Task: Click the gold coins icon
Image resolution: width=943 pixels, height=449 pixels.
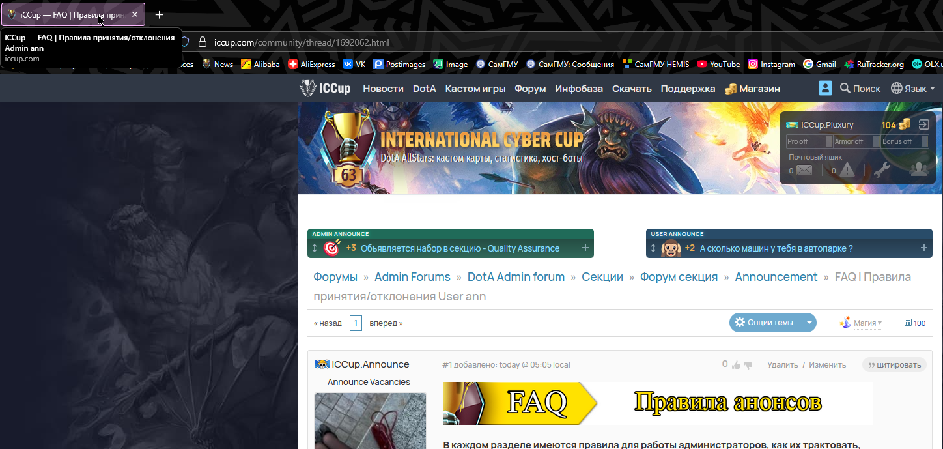Action: pyautogui.click(x=905, y=124)
